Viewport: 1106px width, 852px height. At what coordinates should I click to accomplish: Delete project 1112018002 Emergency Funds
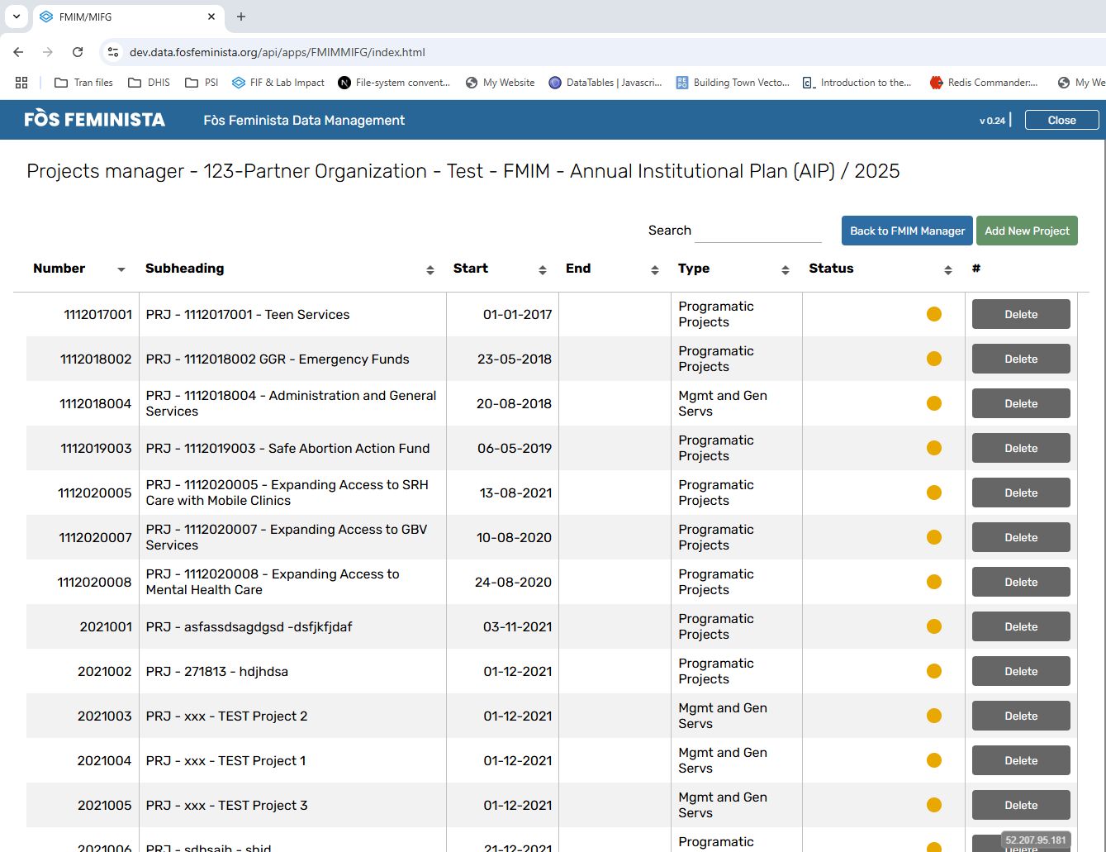click(1021, 359)
